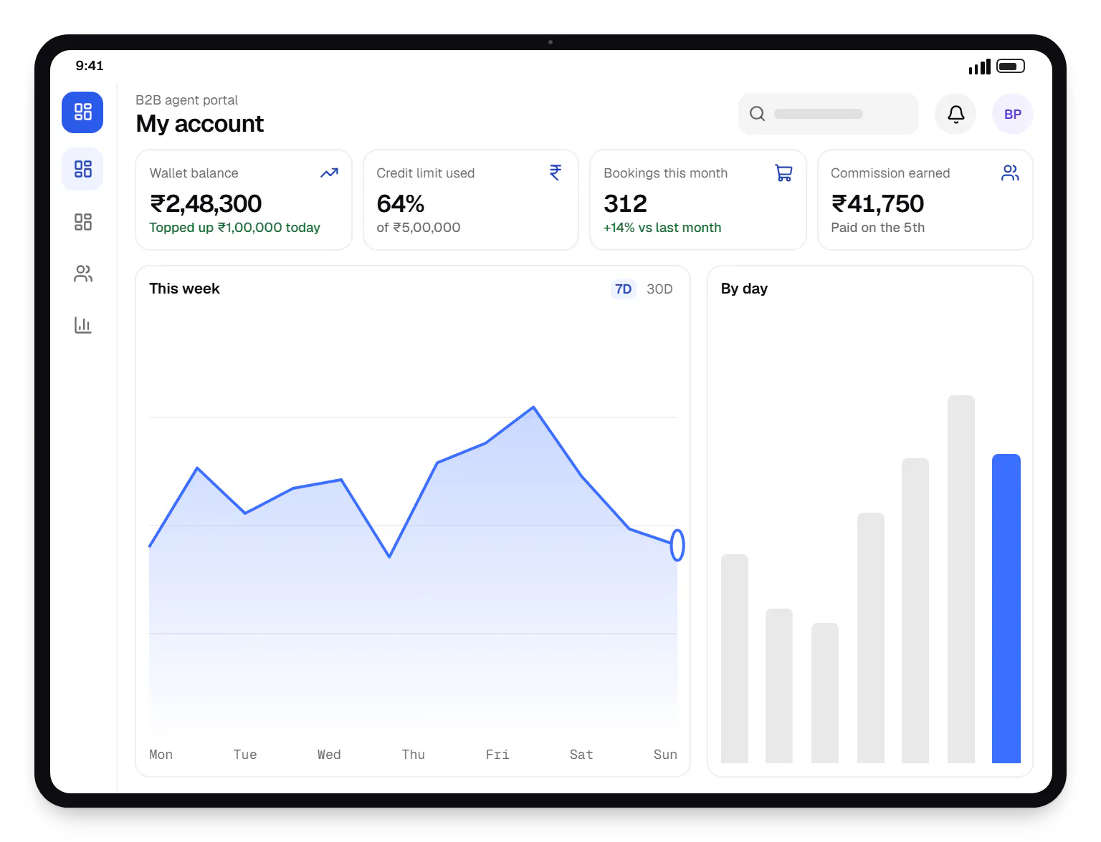The height and width of the screenshot is (842, 1101).
Task: Click "Paid on the 5th" text
Action: point(877,228)
